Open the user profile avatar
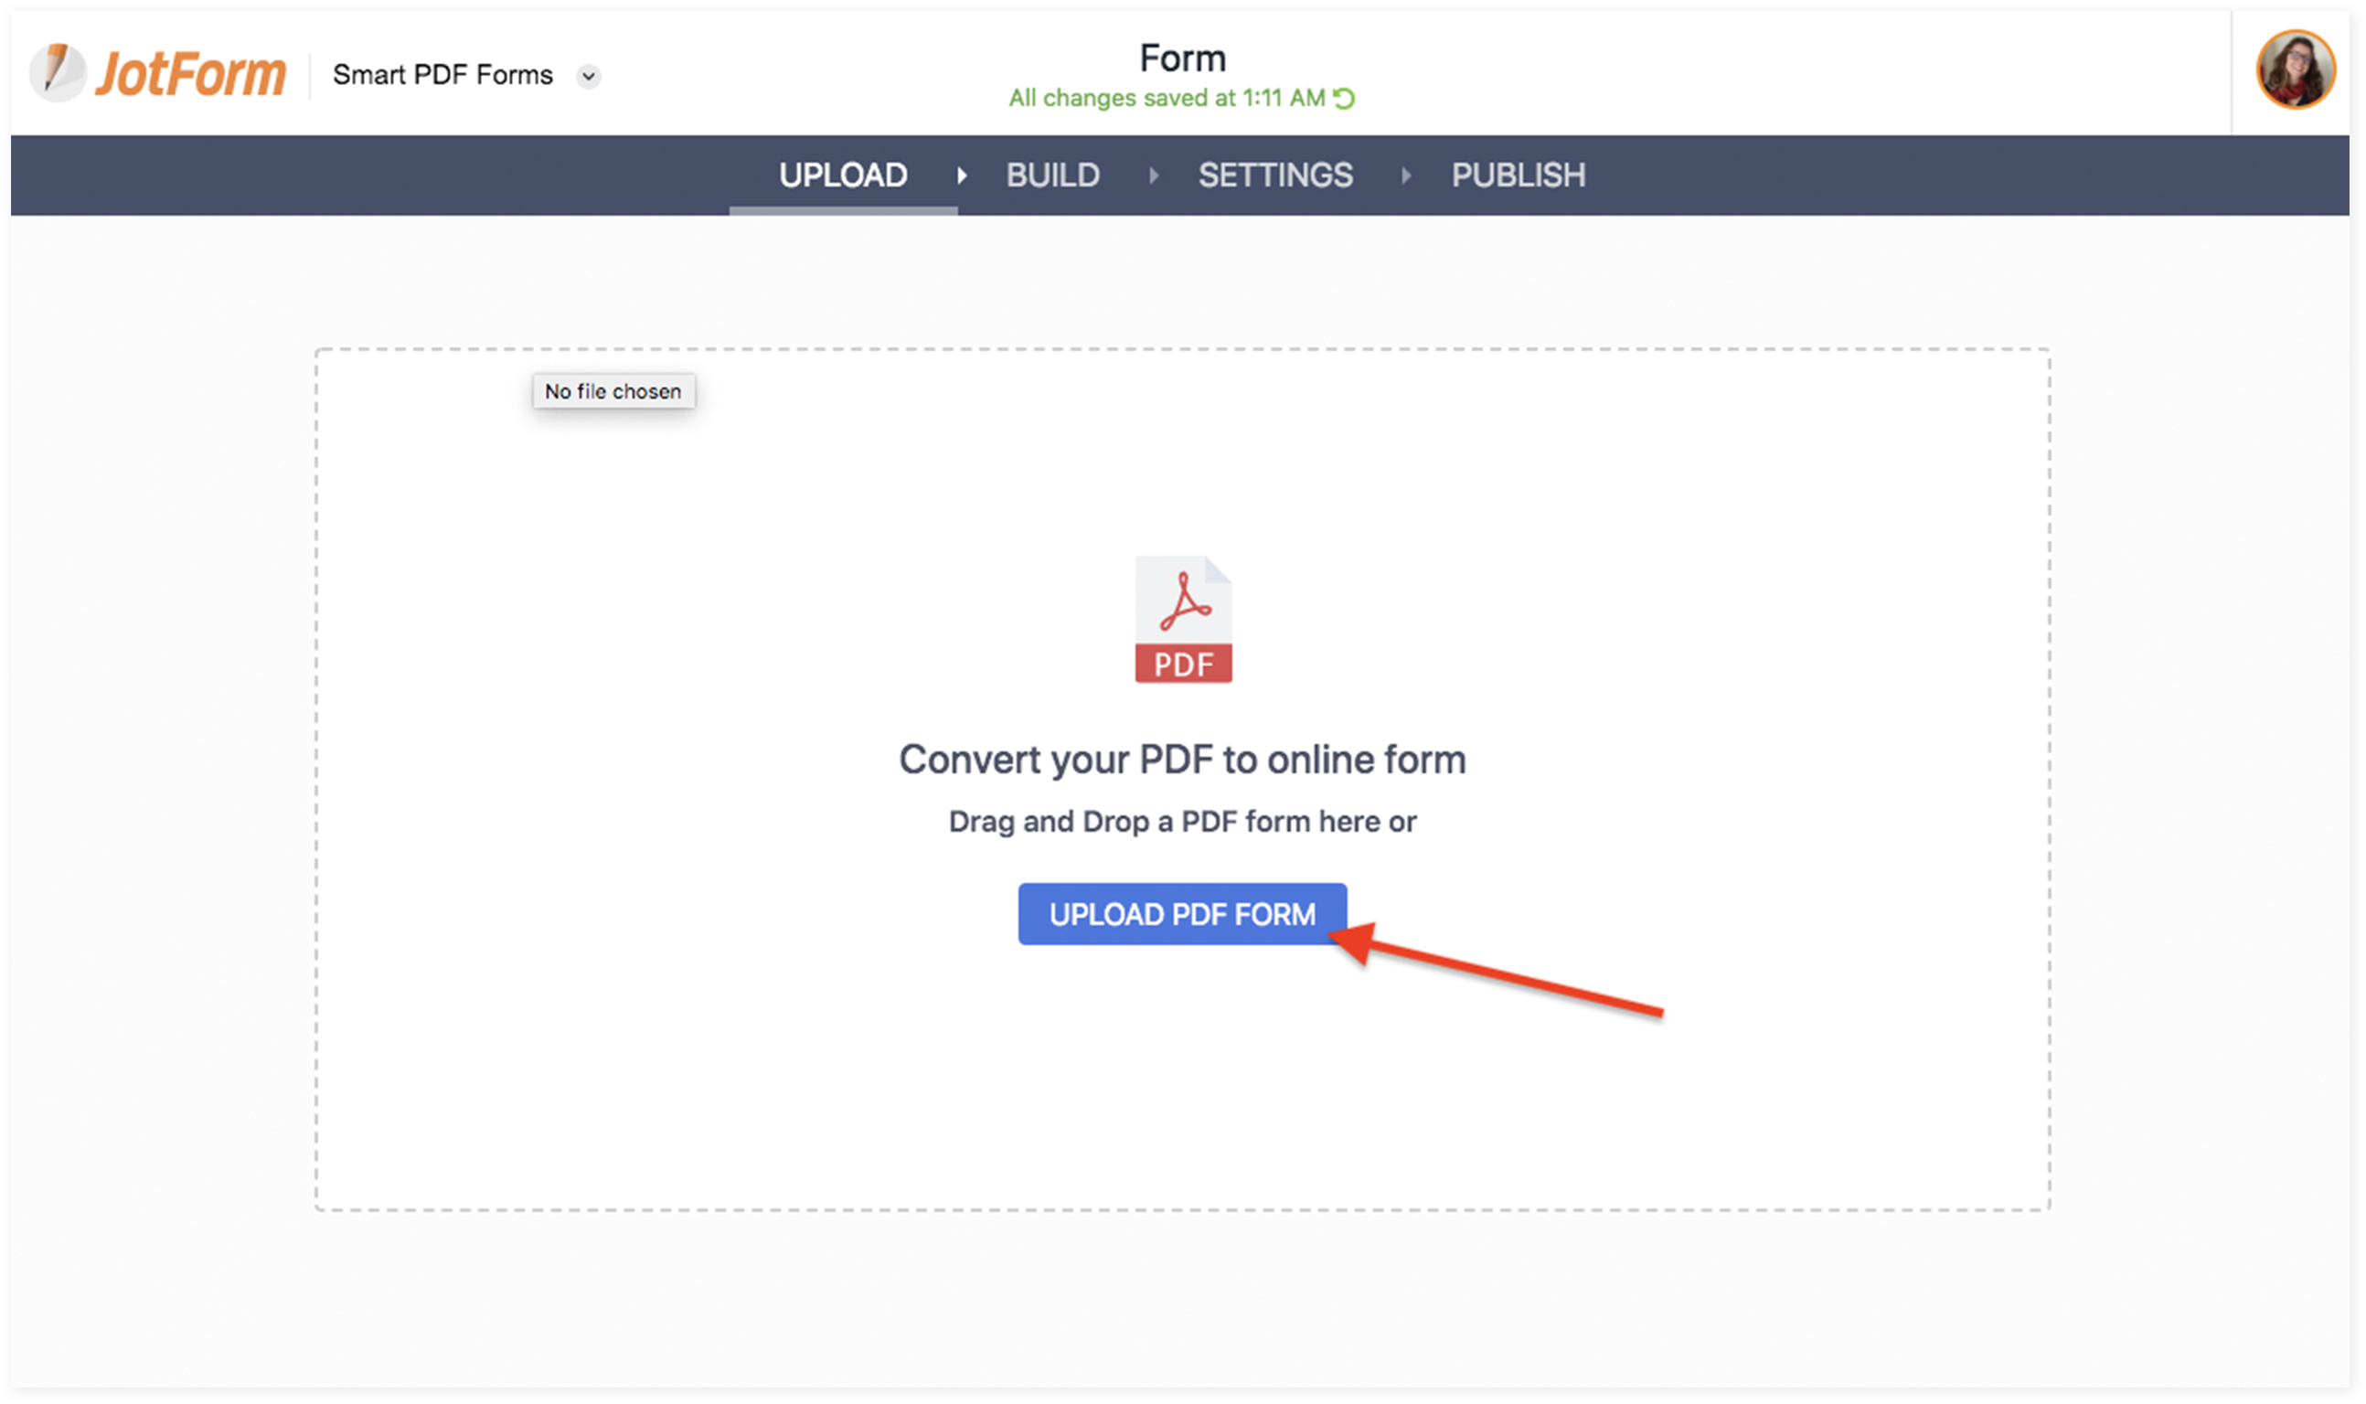The width and height of the screenshot is (2366, 1404). click(2294, 69)
